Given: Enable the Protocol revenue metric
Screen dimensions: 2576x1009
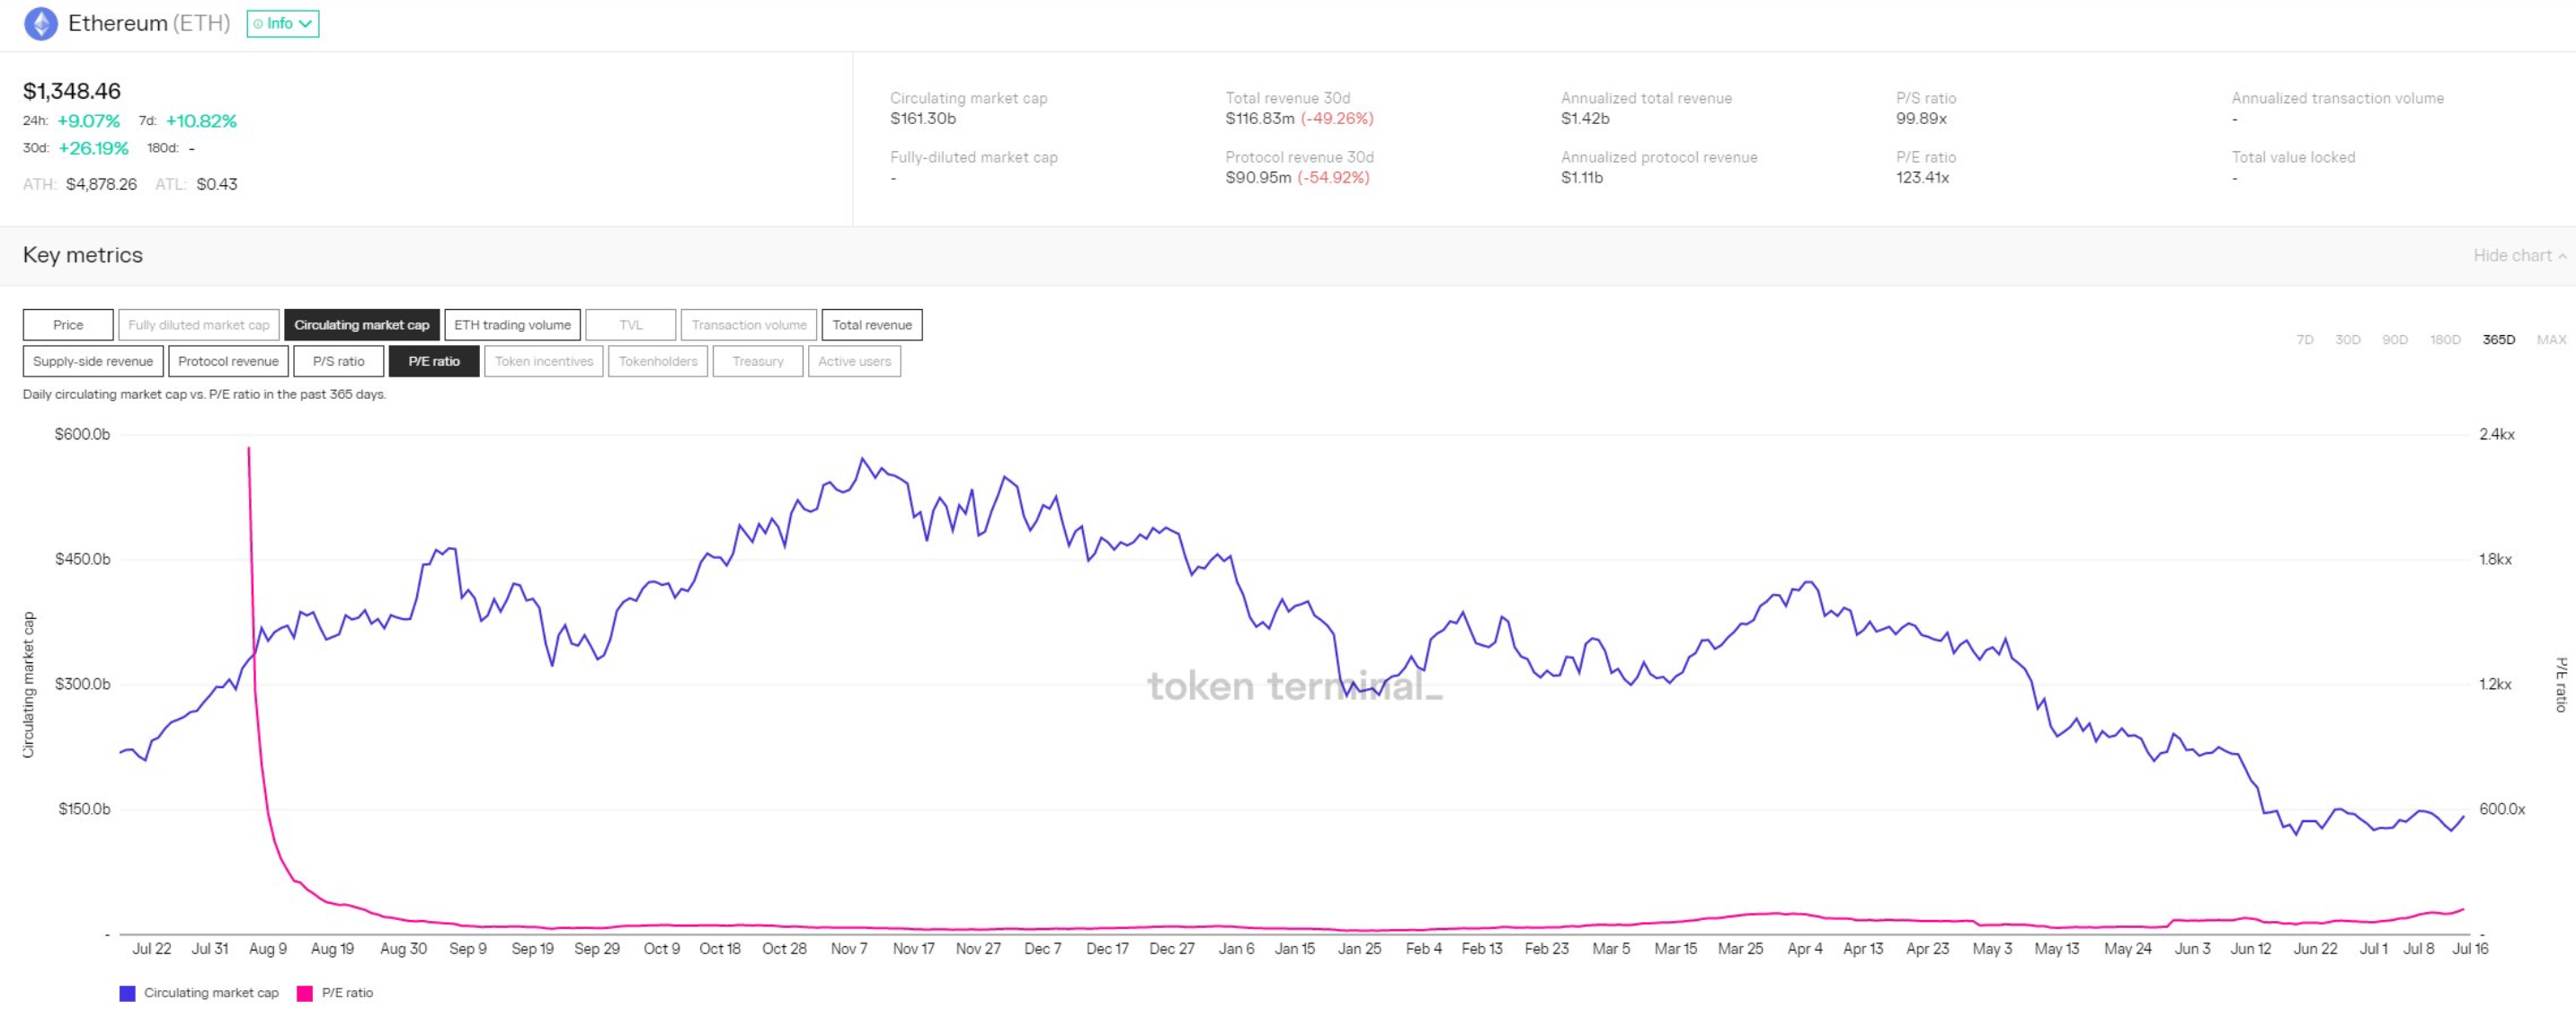Looking at the screenshot, I should [229, 361].
